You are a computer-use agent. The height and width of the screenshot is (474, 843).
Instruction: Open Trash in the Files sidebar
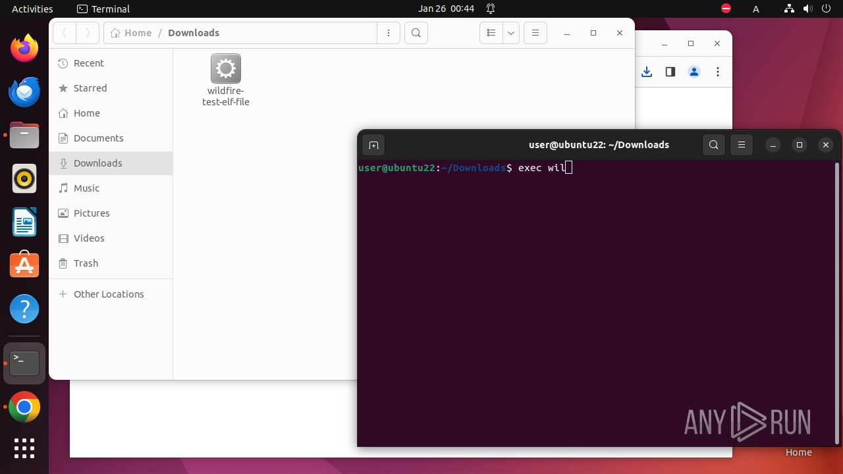coord(111,263)
